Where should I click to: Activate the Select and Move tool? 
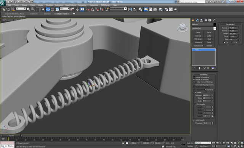(48, 9)
